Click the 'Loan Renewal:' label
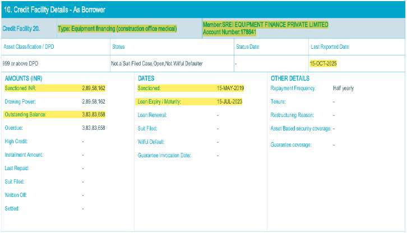407x234 pixels. 152,115
